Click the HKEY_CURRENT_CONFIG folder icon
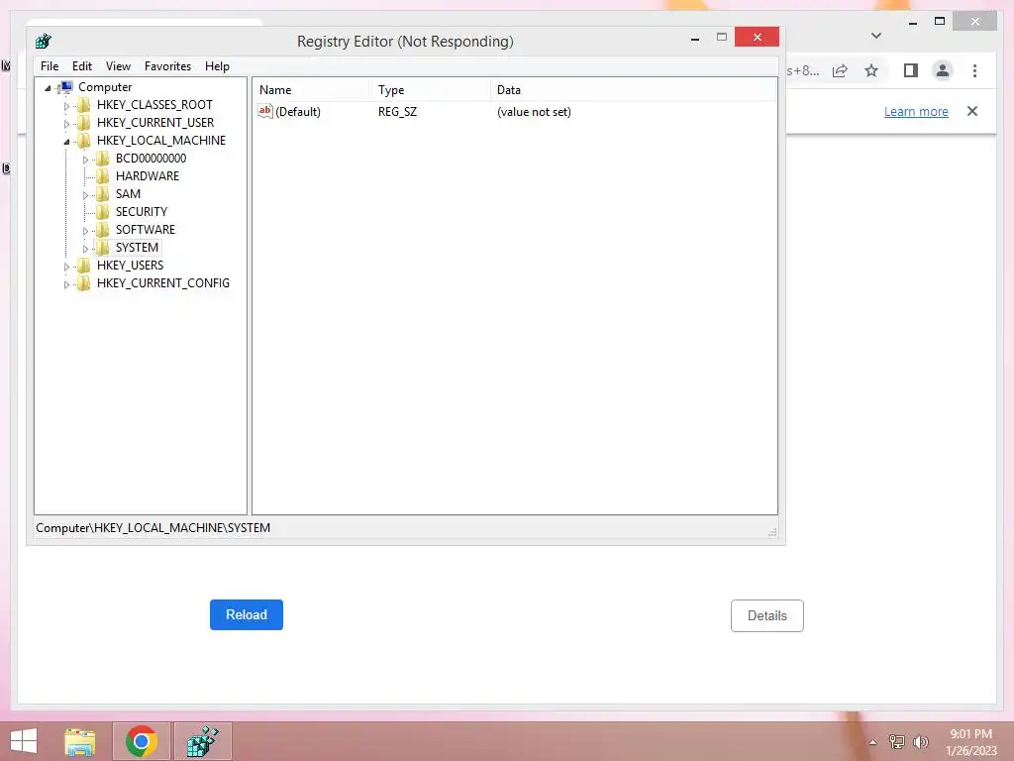This screenshot has height=761, width=1014. [83, 283]
